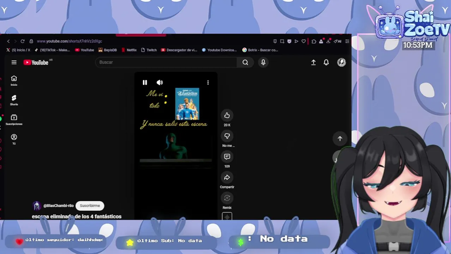Click the pin icon in browser toolbar

(275, 41)
